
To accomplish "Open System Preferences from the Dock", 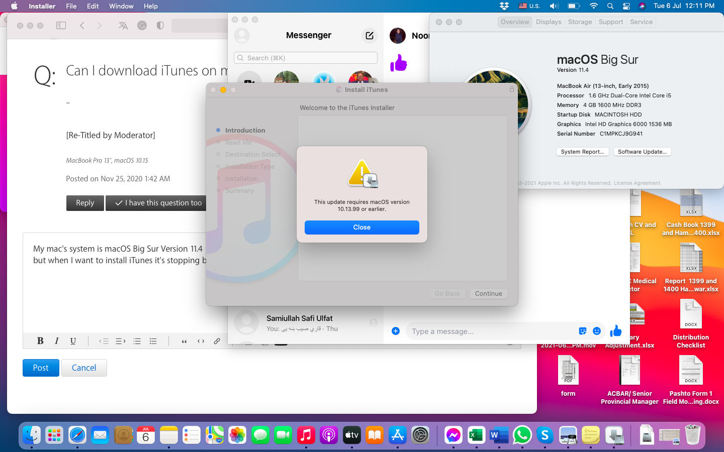I will (x=420, y=435).
